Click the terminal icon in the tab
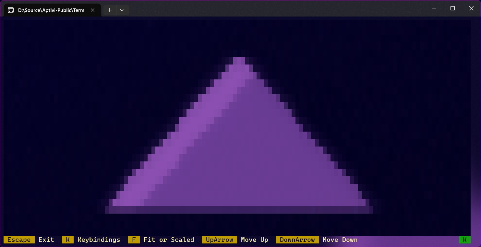This screenshot has height=247, width=481. coord(11,10)
